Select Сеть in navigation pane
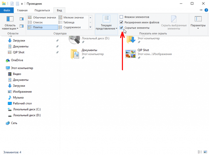The height and width of the screenshot is (155, 209). click(14, 123)
